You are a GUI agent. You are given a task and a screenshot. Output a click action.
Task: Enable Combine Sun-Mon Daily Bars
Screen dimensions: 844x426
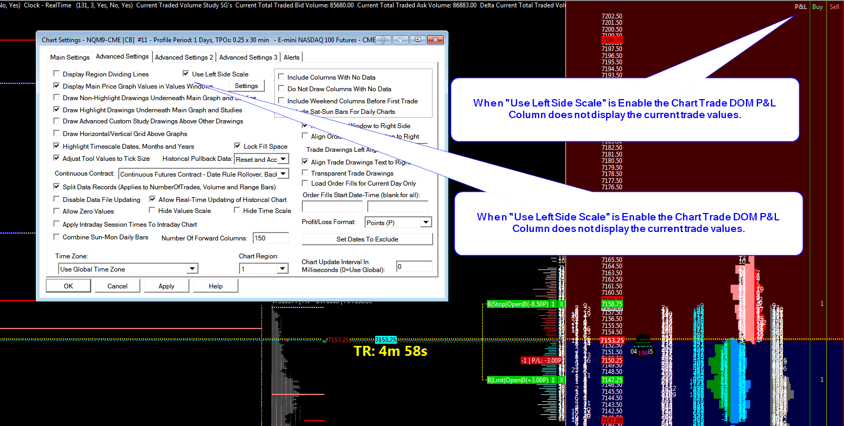(x=56, y=237)
